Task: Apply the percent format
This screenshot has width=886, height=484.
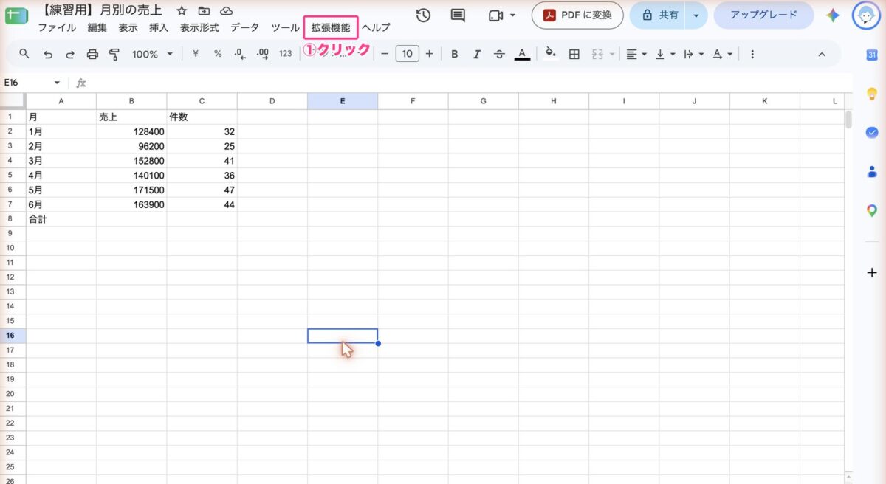Action: coord(218,54)
